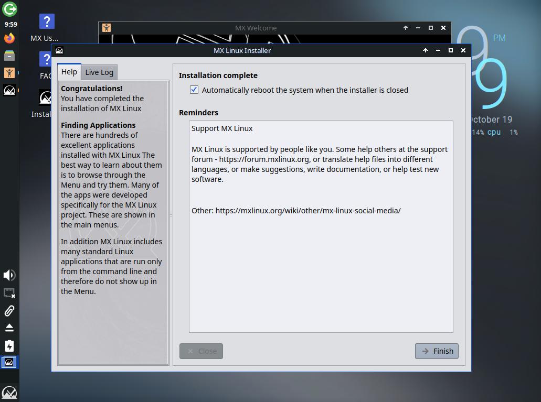Click the highlighted MX updater tray icon
The image size is (541, 402).
(x=9, y=362)
